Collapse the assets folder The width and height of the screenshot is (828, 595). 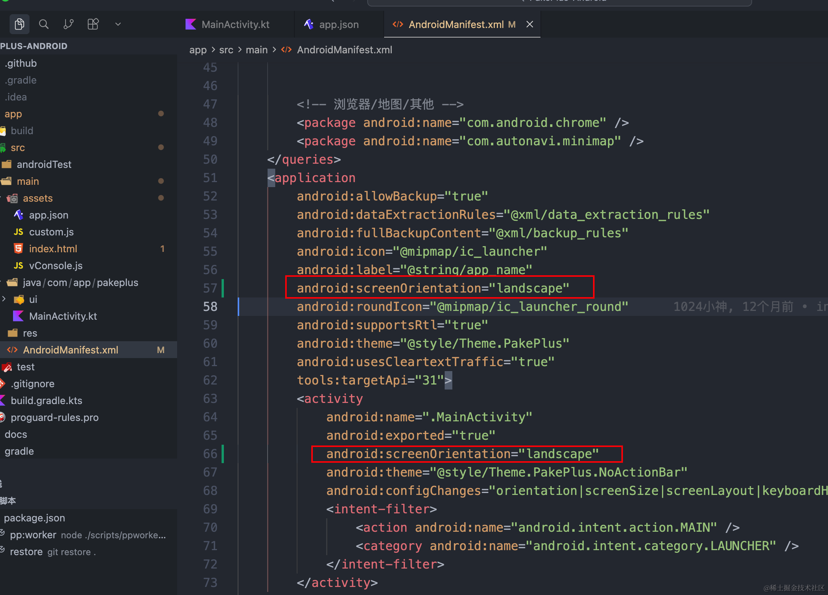pyautogui.click(x=38, y=198)
